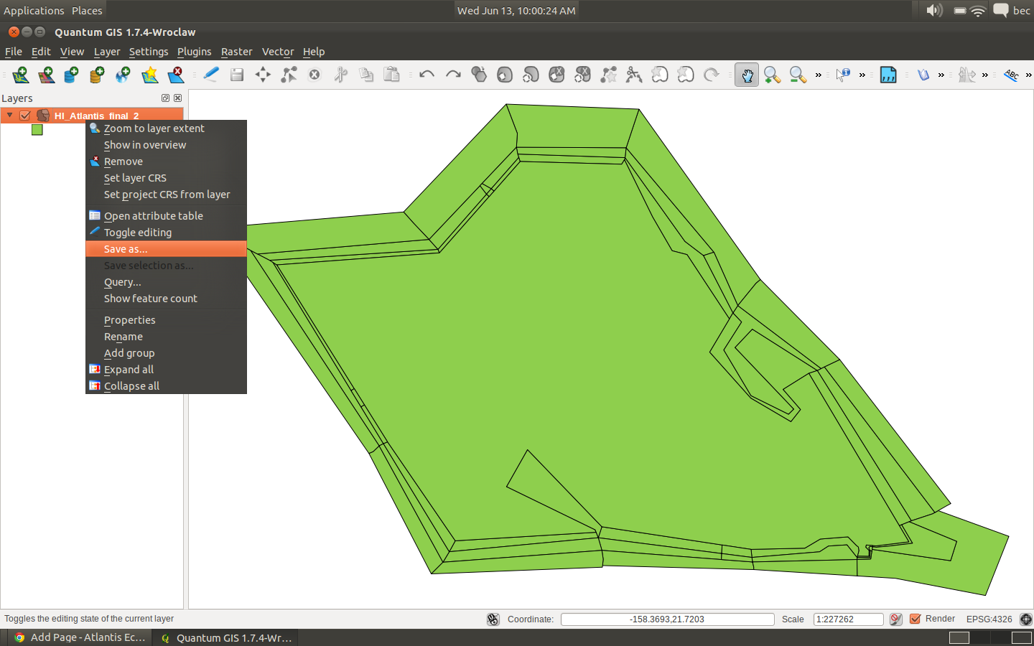
Task: Uncheck the HI_Atlantis_final_2 layer visibility checkbox
Action: coord(25,116)
